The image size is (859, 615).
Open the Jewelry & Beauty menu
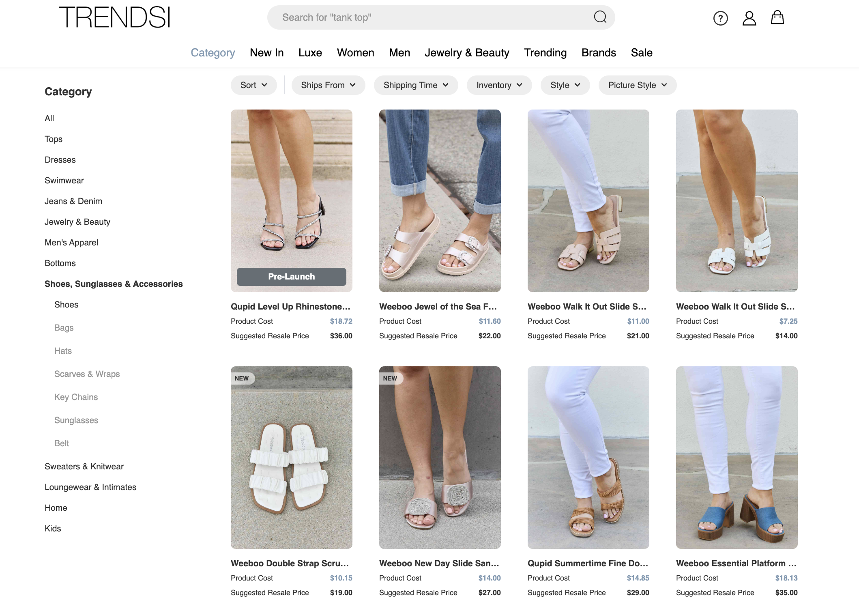[467, 52]
